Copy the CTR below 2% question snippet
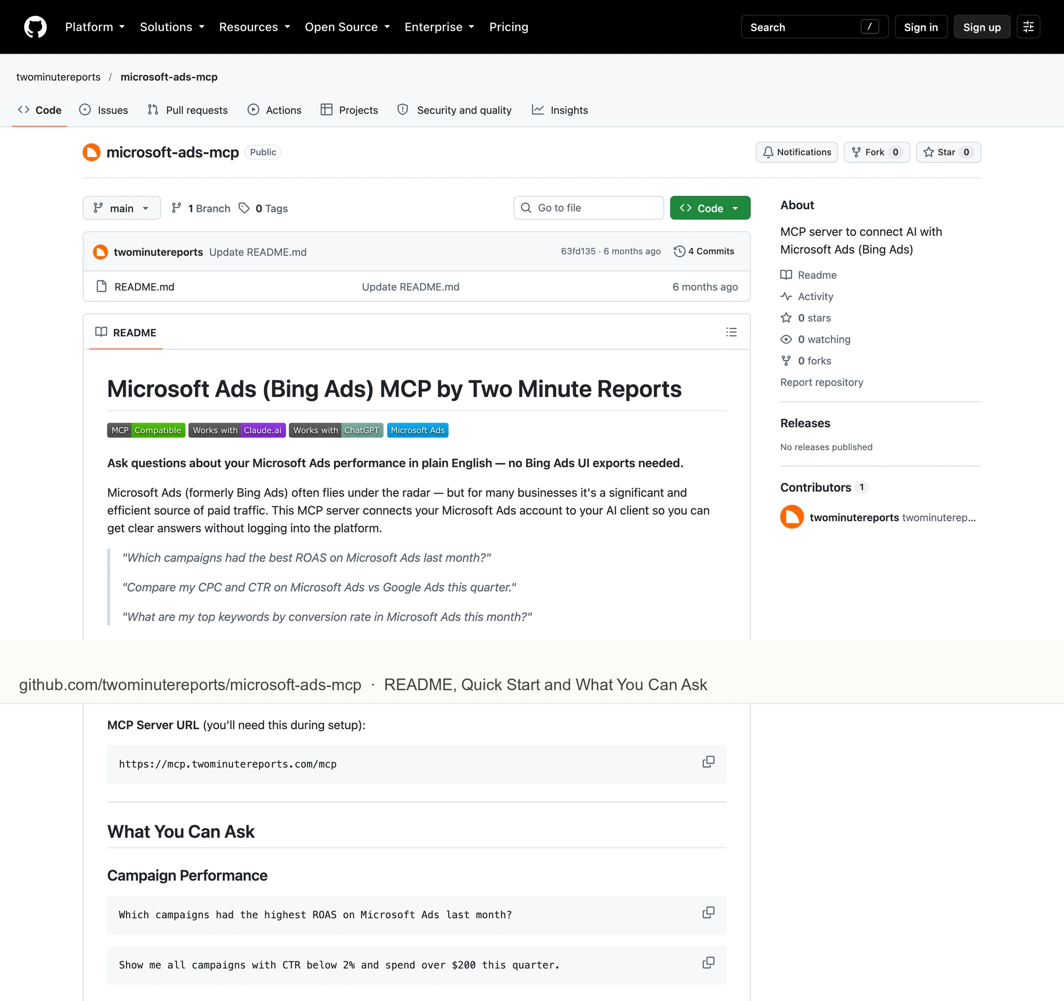Screen dimensions: 1064x1001 (x=708, y=963)
